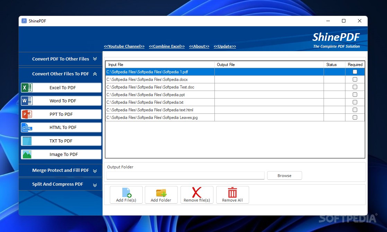
Task: Select the Softpedia Test.doc row
Action: (235, 87)
